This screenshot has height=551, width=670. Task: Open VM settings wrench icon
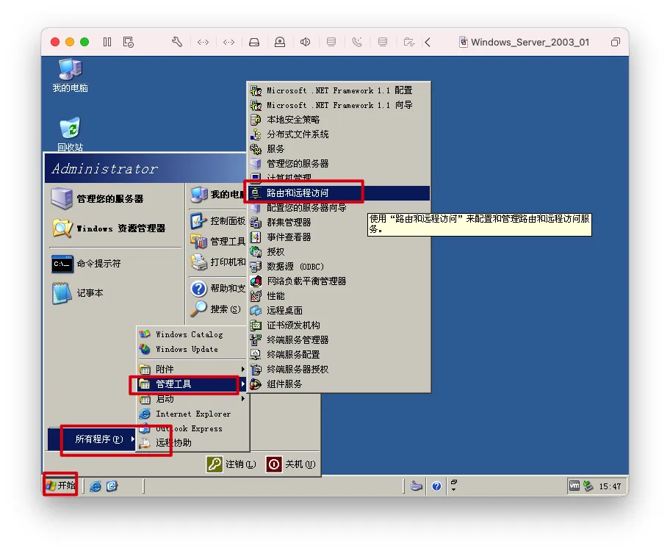coord(177,42)
